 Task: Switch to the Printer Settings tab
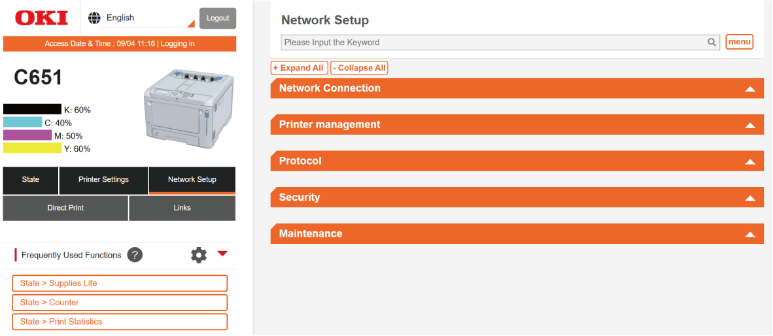[103, 180]
